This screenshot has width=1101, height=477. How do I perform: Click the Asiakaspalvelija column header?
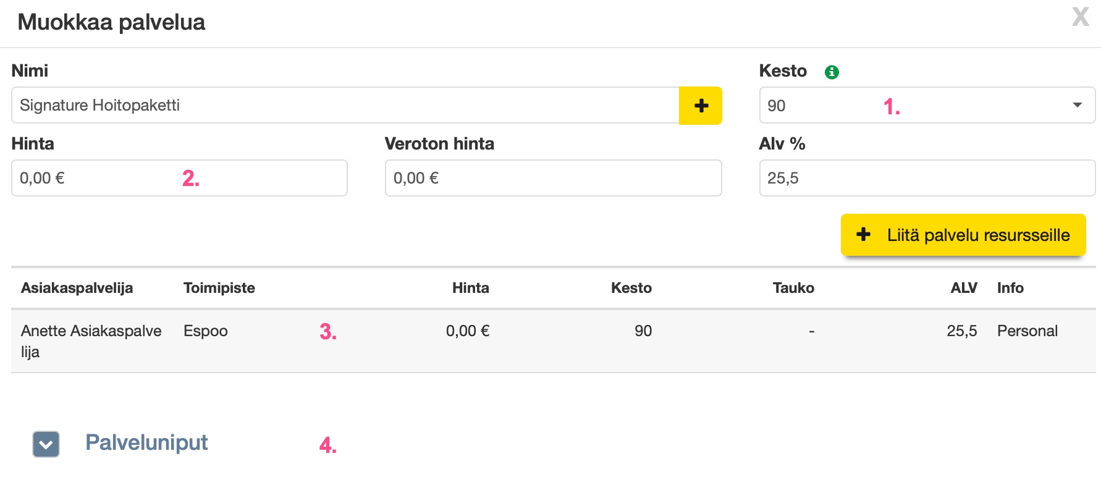coord(77,288)
